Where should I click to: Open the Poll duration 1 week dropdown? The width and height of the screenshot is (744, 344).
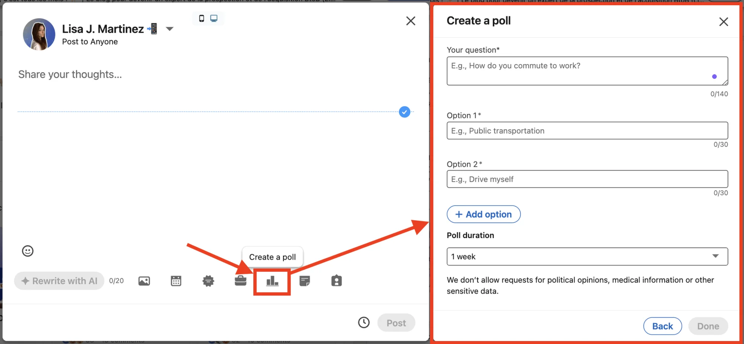click(587, 256)
